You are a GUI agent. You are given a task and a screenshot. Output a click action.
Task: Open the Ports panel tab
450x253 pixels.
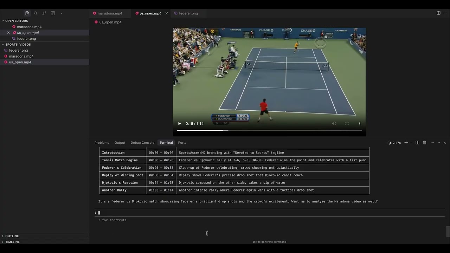point(182,143)
